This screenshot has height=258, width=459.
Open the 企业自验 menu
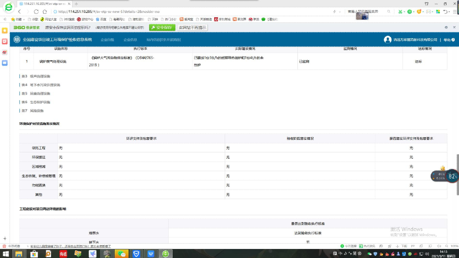pos(107,40)
